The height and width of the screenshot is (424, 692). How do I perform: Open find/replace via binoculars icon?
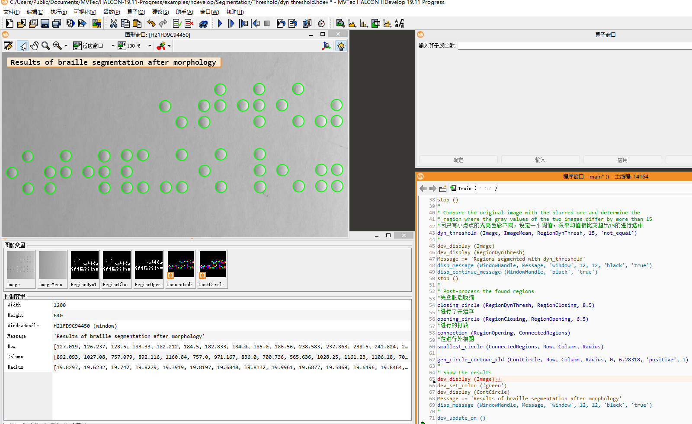(203, 23)
